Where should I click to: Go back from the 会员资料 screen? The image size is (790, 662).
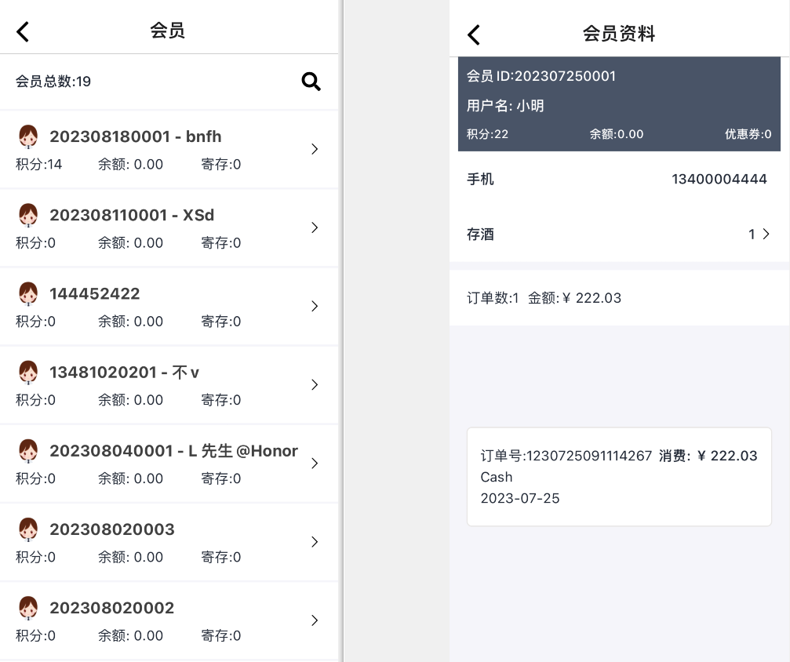tap(474, 35)
